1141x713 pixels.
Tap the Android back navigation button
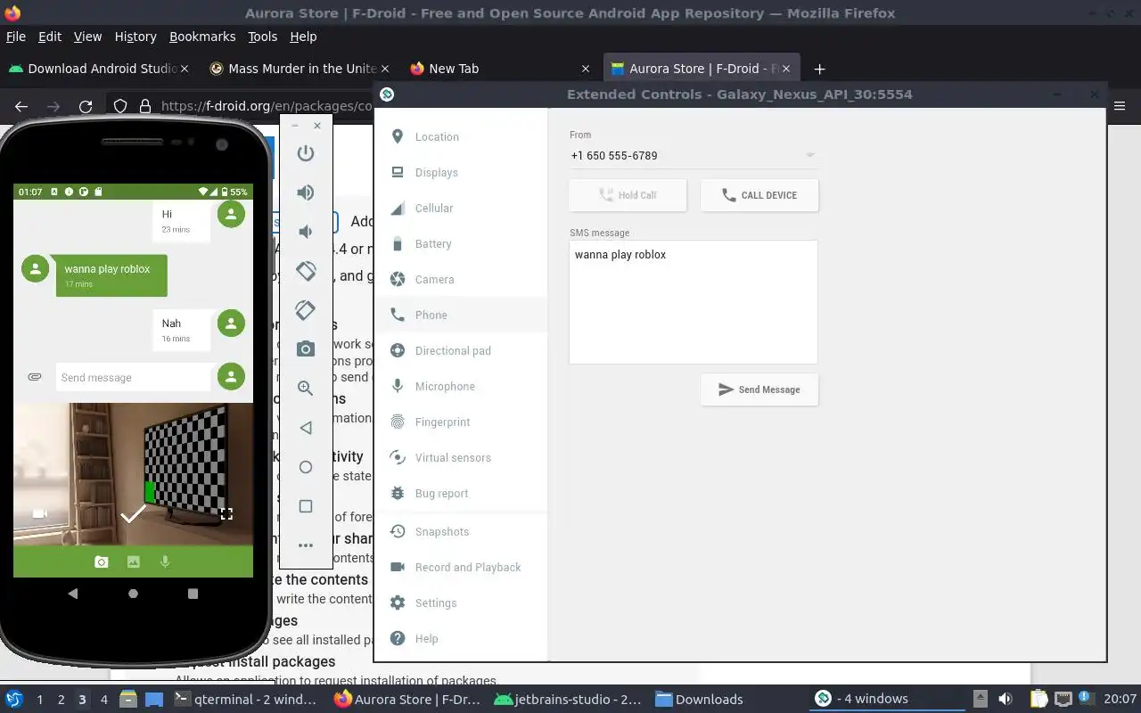point(73,594)
